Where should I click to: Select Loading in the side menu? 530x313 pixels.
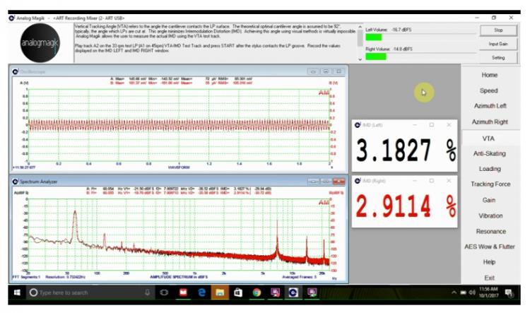(x=490, y=169)
